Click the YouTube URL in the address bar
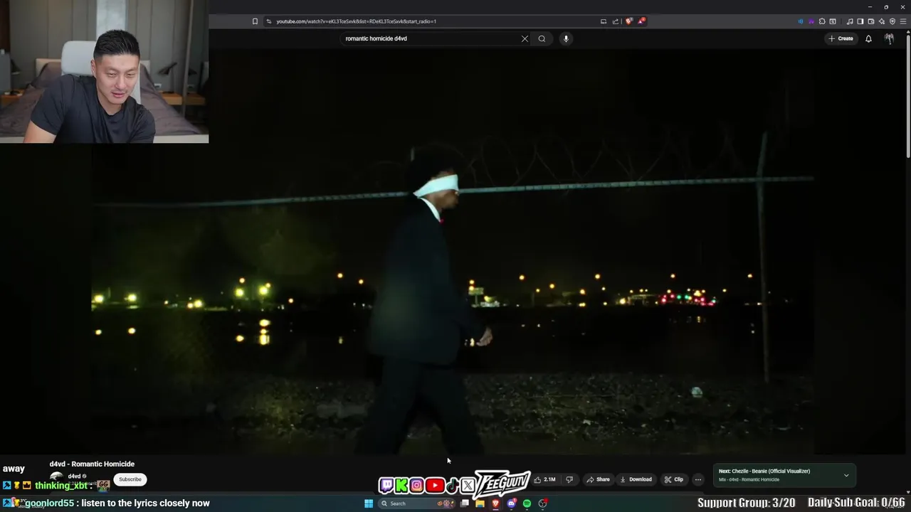The height and width of the screenshot is (512, 911). 356,21
